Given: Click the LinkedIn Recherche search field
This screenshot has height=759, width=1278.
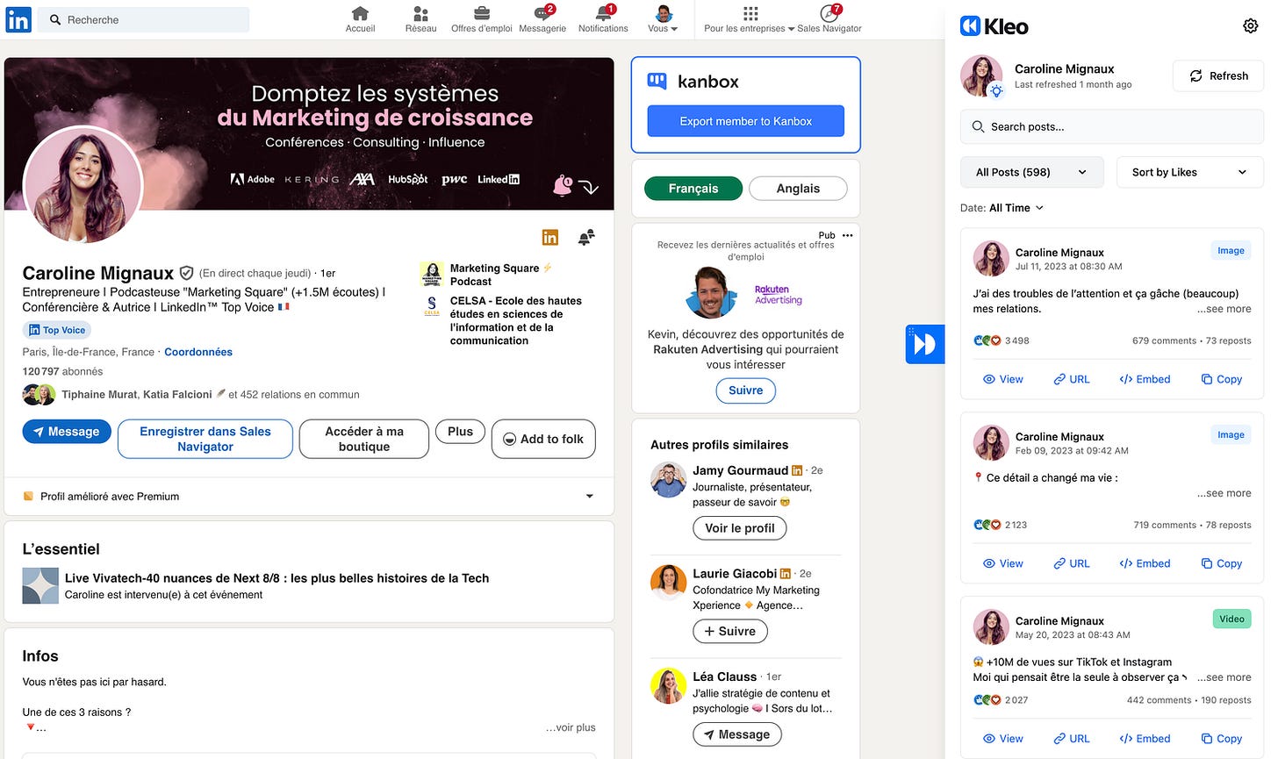Looking at the screenshot, I should [x=145, y=19].
